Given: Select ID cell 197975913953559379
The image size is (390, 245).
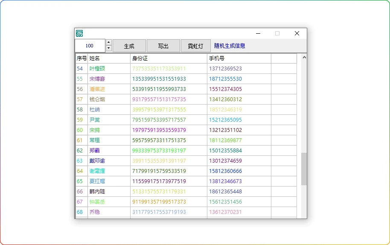Looking at the screenshot, I should tap(169, 130).
